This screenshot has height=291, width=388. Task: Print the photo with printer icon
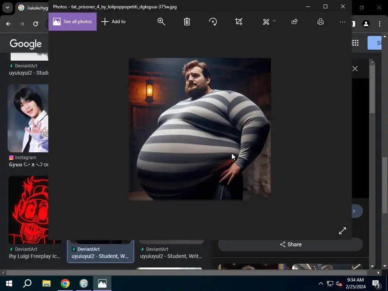321,22
